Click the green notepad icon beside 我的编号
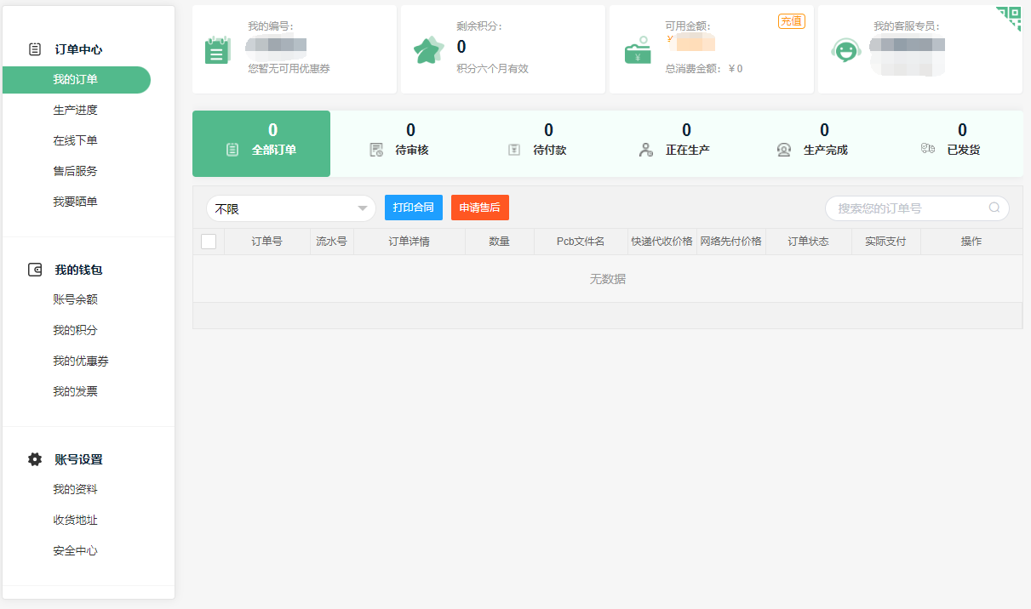The height and width of the screenshot is (609, 1031). pos(217,50)
